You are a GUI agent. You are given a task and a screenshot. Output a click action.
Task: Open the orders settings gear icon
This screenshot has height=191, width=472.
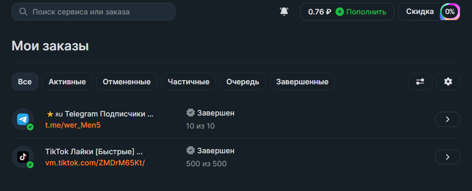pyautogui.click(x=448, y=82)
